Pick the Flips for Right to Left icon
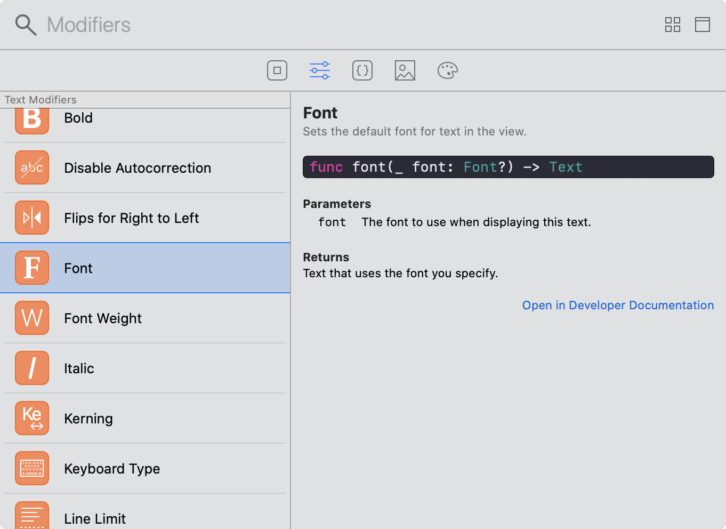 (32, 218)
